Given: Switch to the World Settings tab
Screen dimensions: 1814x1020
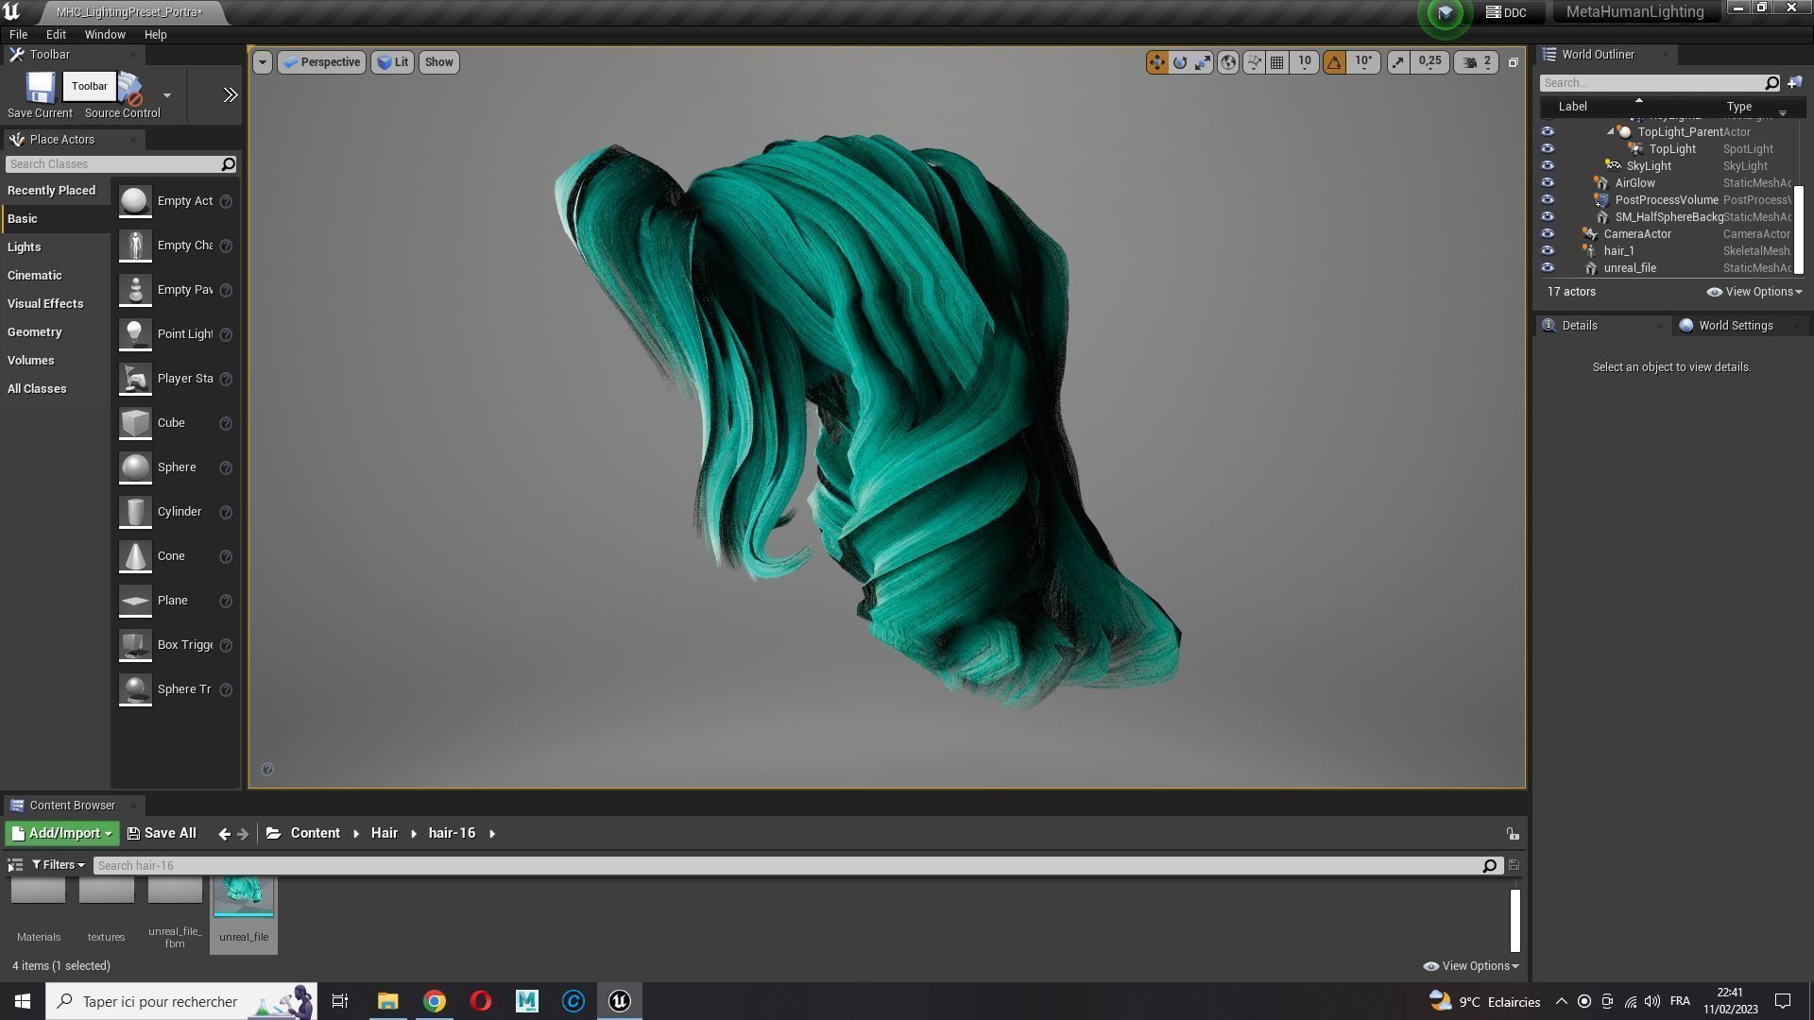Looking at the screenshot, I should pyautogui.click(x=1736, y=326).
